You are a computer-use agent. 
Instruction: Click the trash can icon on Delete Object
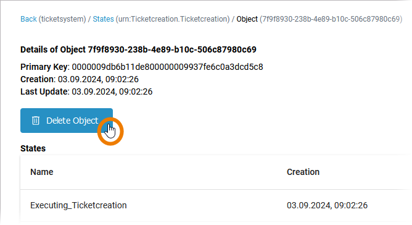click(36, 121)
